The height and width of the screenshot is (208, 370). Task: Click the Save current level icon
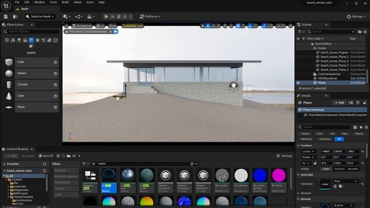pos(6,17)
